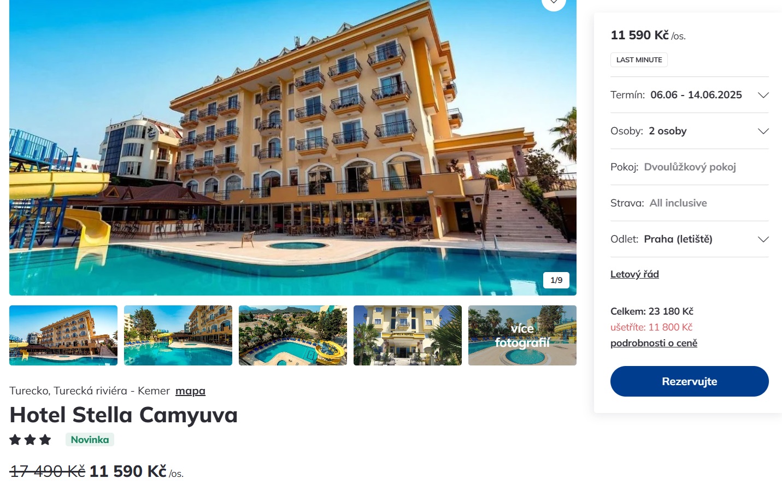Viewport: 782px width, 484px height.
Task: Click the three-star hotel rating icons
Action: (x=30, y=440)
